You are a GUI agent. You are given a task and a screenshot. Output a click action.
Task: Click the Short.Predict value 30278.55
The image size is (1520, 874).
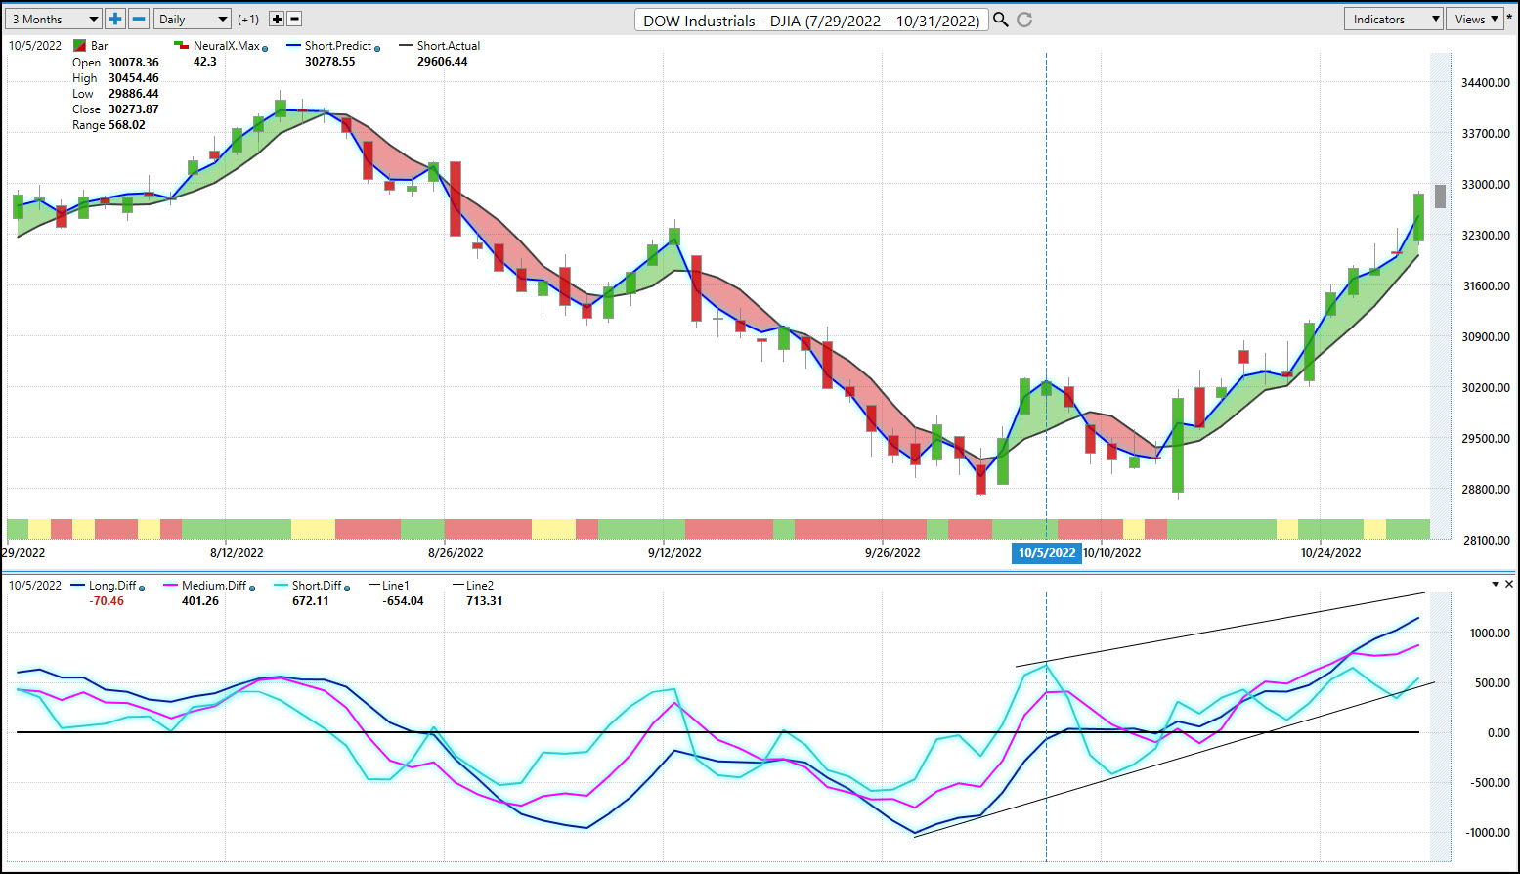[330, 61]
